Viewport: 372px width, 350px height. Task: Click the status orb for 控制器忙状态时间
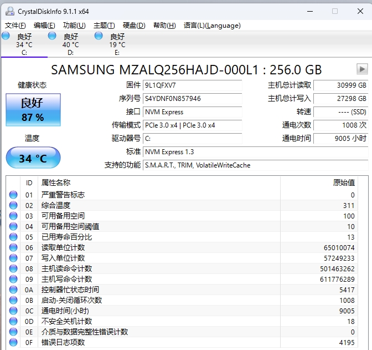pyautogui.click(x=13, y=290)
